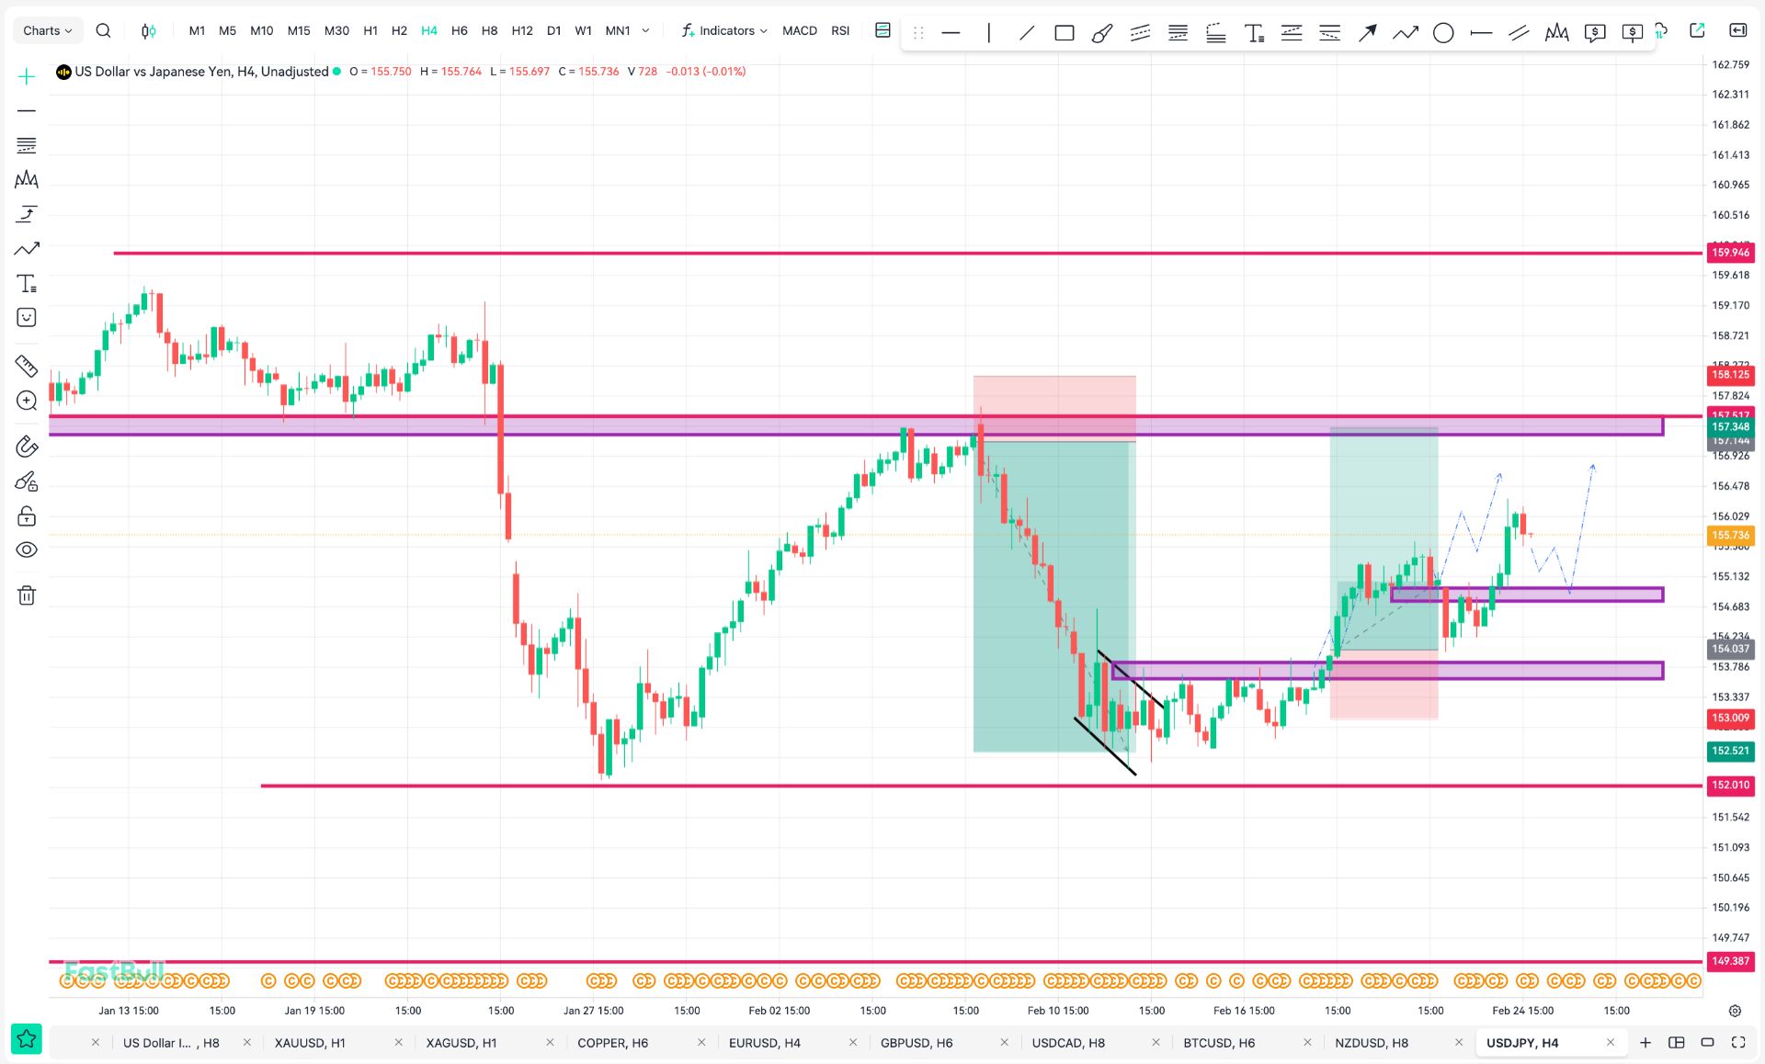Screen dimensions: 1765x1064
Task: Click the ruler measure tool
Action: 27,366
